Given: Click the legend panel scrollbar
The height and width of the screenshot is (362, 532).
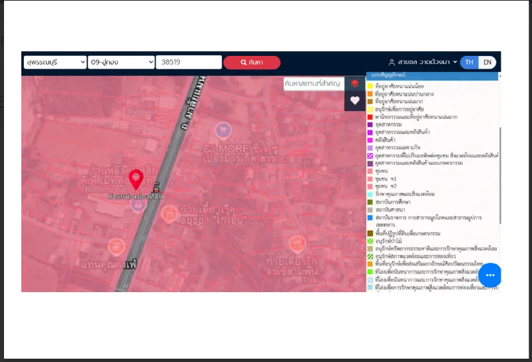Looking at the screenshot, I should (x=500, y=175).
